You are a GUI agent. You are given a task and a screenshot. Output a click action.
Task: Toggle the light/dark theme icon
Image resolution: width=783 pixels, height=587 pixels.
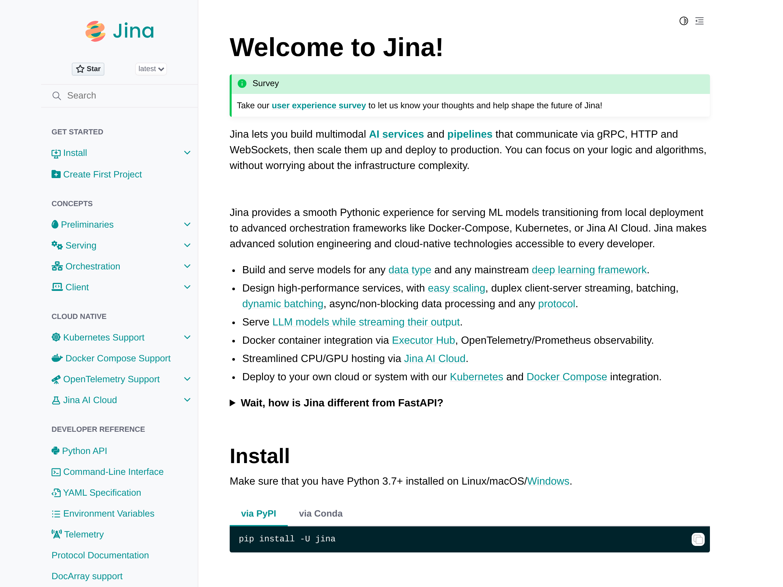pos(683,21)
